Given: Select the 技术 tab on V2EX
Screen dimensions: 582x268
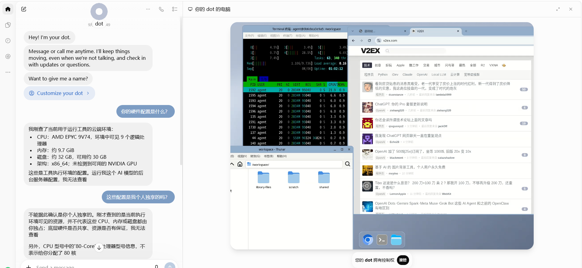Looking at the screenshot, I should point(367,65).
